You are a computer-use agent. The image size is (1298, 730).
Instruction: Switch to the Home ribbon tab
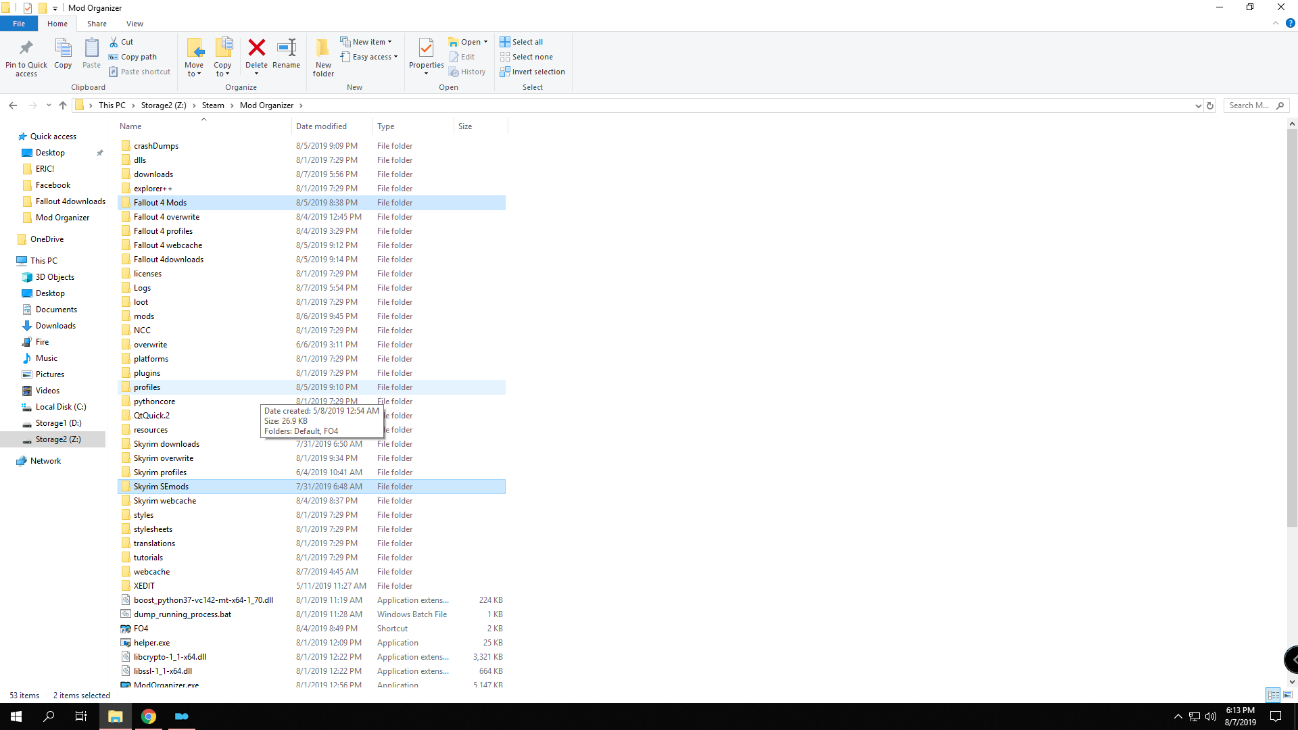pyautogui.click(x=57, y=23)
